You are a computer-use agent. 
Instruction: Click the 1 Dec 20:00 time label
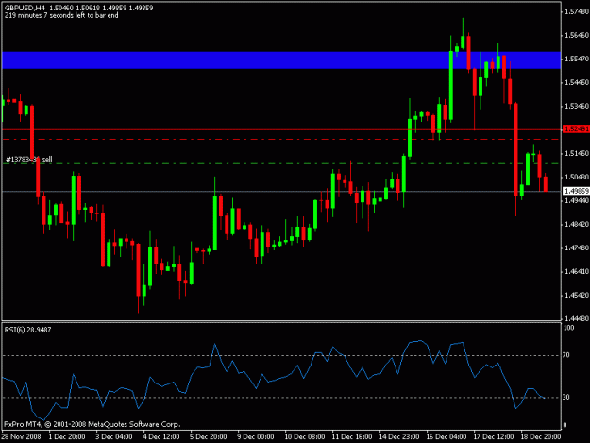coord(67,437)
